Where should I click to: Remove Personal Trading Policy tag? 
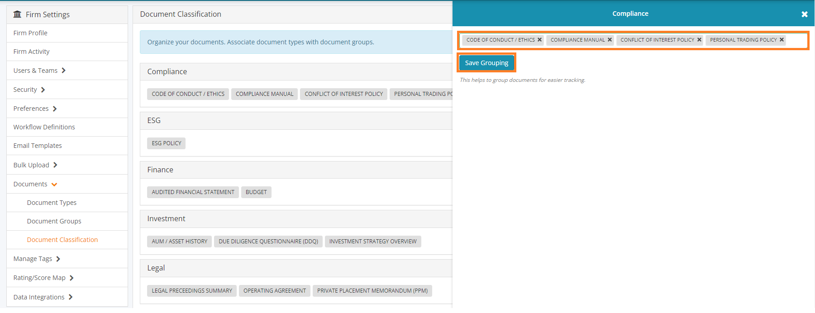[782, 40]
